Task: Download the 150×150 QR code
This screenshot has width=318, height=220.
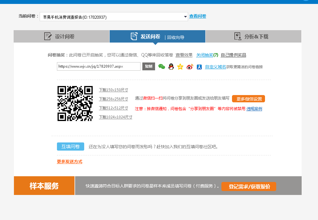Action: pyautogui.click(x=113, y=90)
